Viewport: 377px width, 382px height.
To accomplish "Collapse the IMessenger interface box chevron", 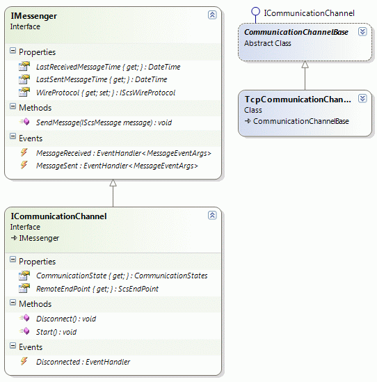I will click(212, 15).
